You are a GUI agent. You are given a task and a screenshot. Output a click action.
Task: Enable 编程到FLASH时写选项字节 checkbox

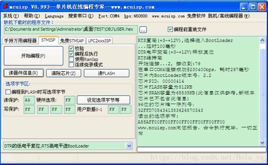(x=8, y=92)
